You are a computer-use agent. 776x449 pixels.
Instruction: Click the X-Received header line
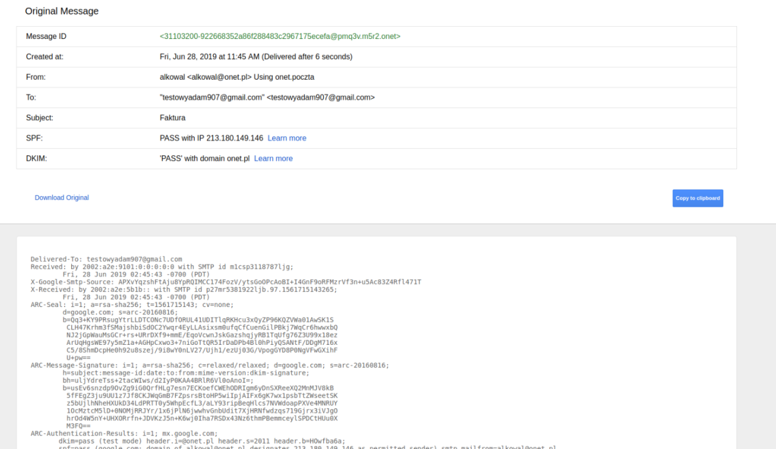coord(184,289)
